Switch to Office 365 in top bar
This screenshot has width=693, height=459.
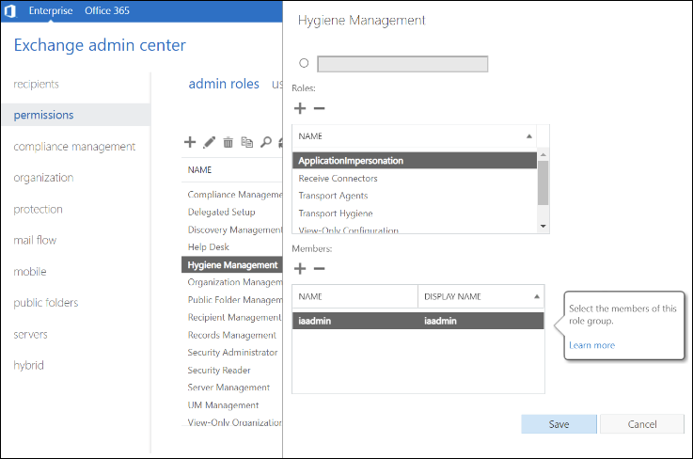pos(107,11)
